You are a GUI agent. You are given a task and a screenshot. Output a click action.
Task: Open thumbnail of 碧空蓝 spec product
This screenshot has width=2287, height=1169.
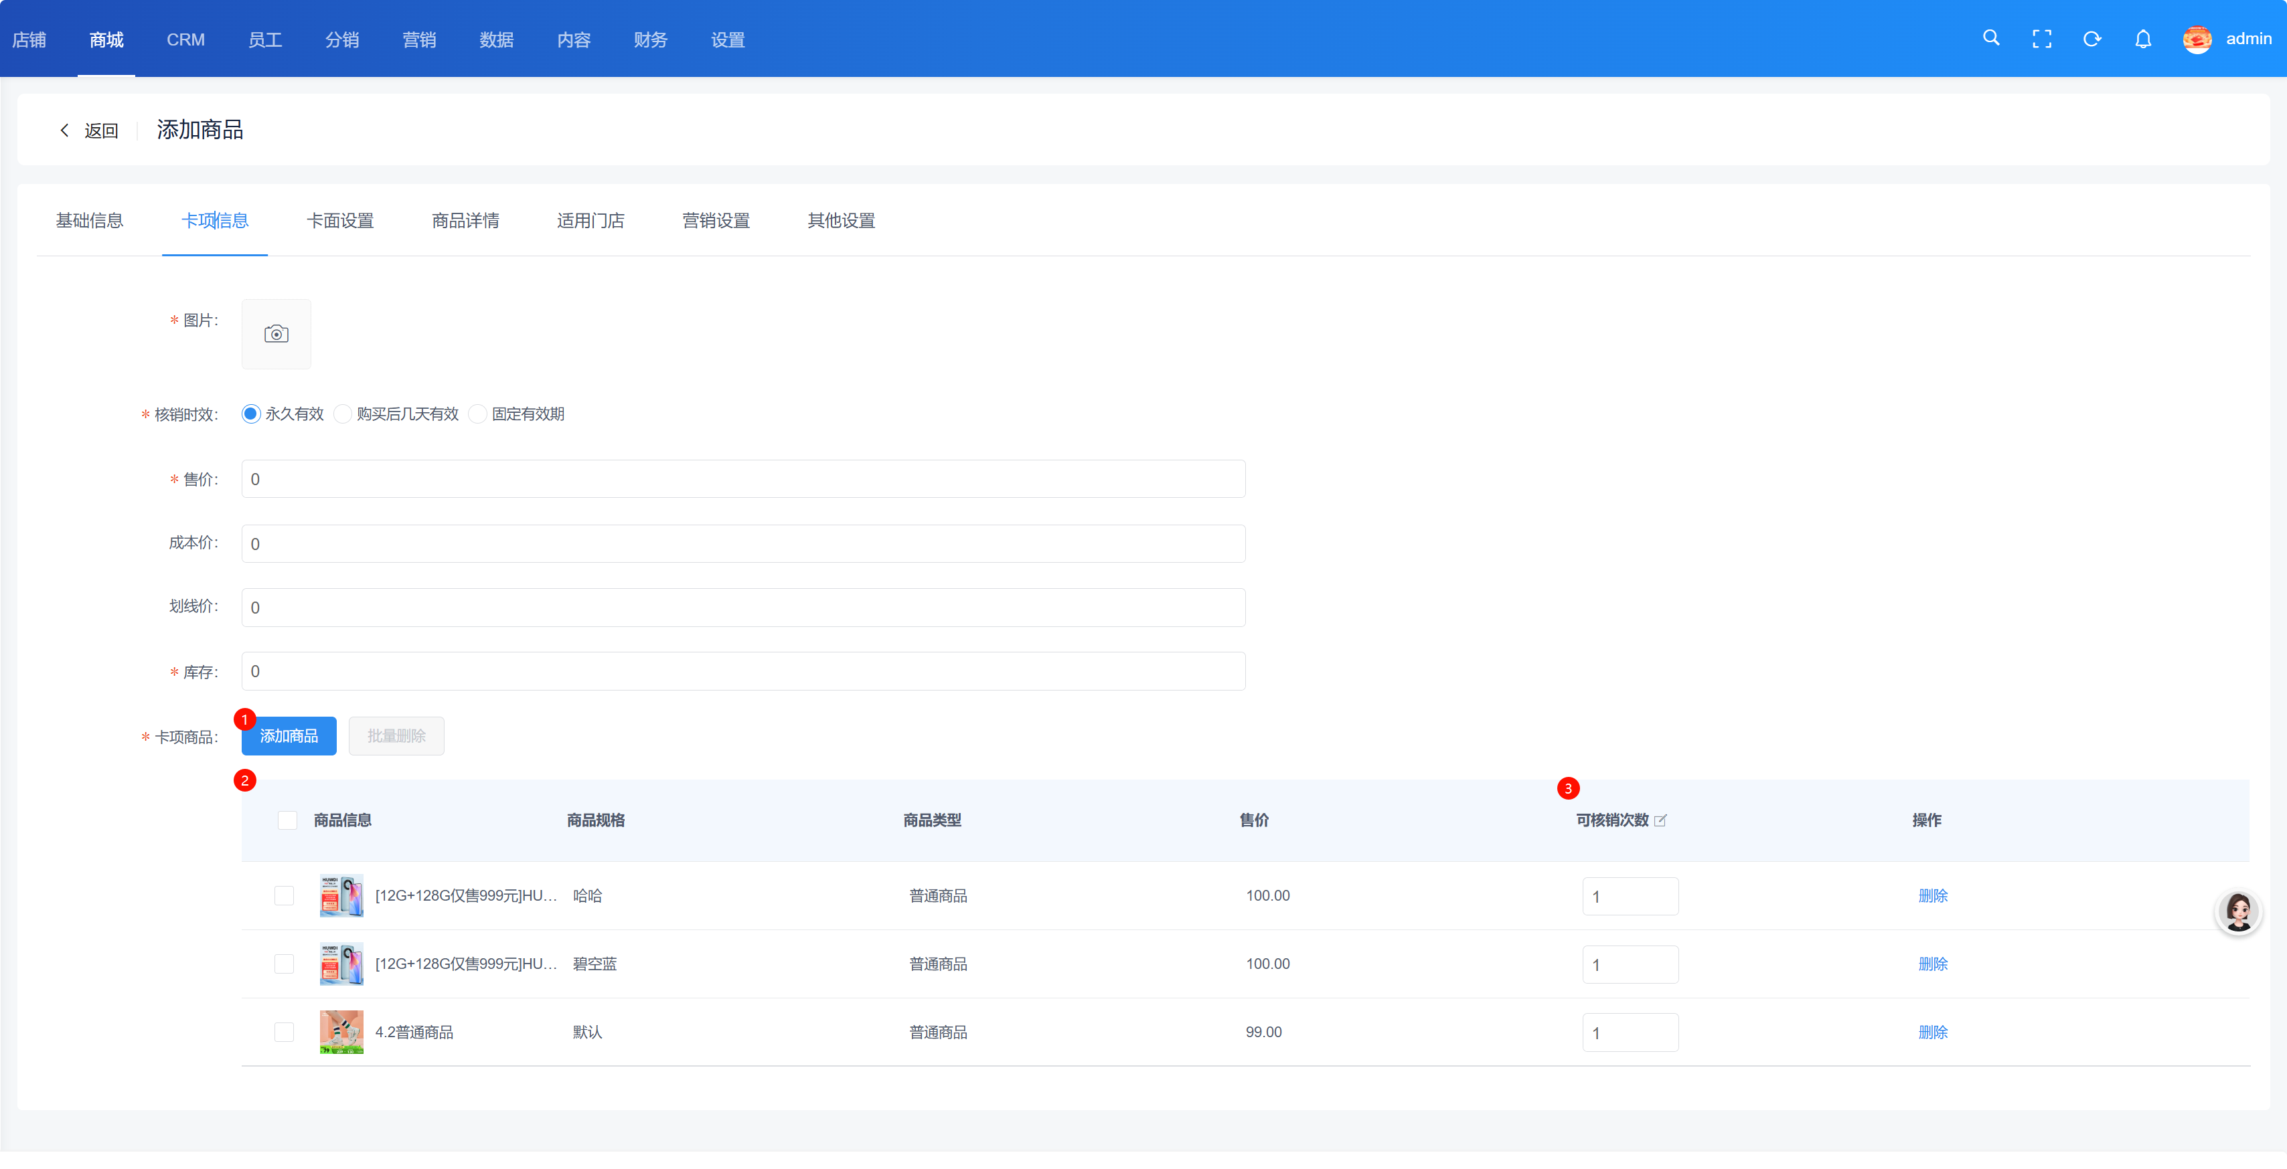[x=342, y=964]
